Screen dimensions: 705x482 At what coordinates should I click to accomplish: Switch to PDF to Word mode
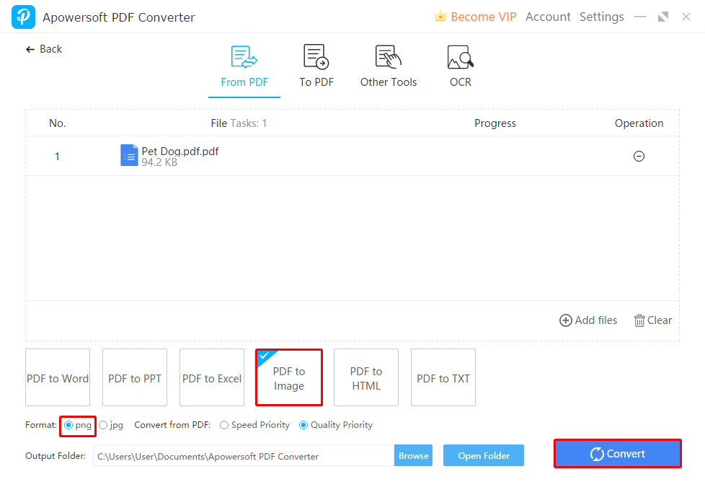(x=58, y=377)
